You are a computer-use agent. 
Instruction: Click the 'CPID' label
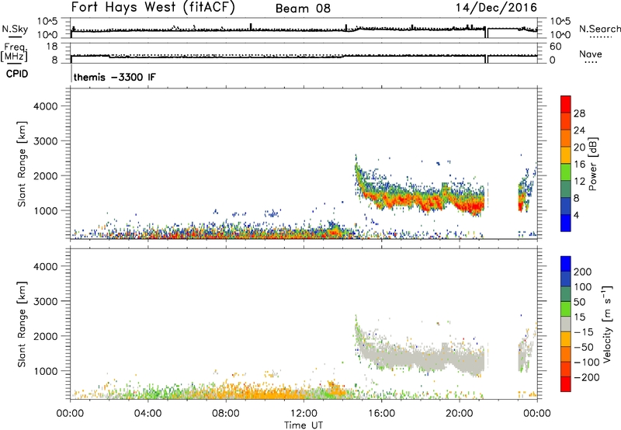[x=17, y=74]
